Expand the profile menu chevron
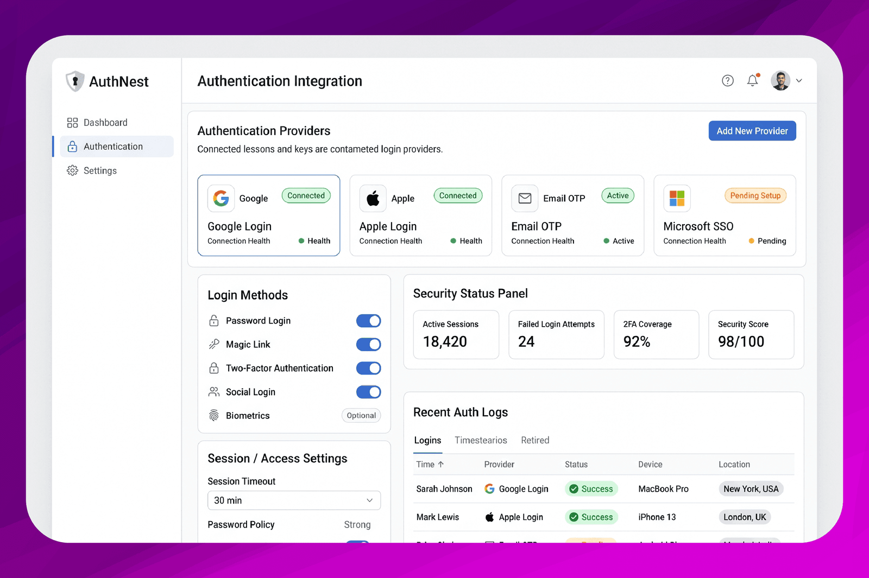This screenshot has width=869, height=578. [799, 81]
